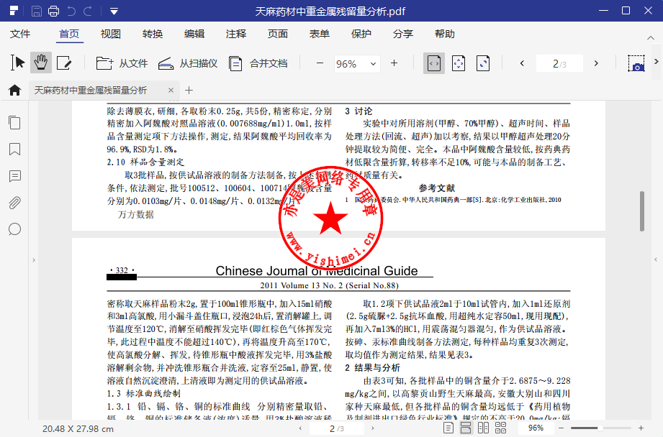Click the save icon in title bar

[37, 11]
